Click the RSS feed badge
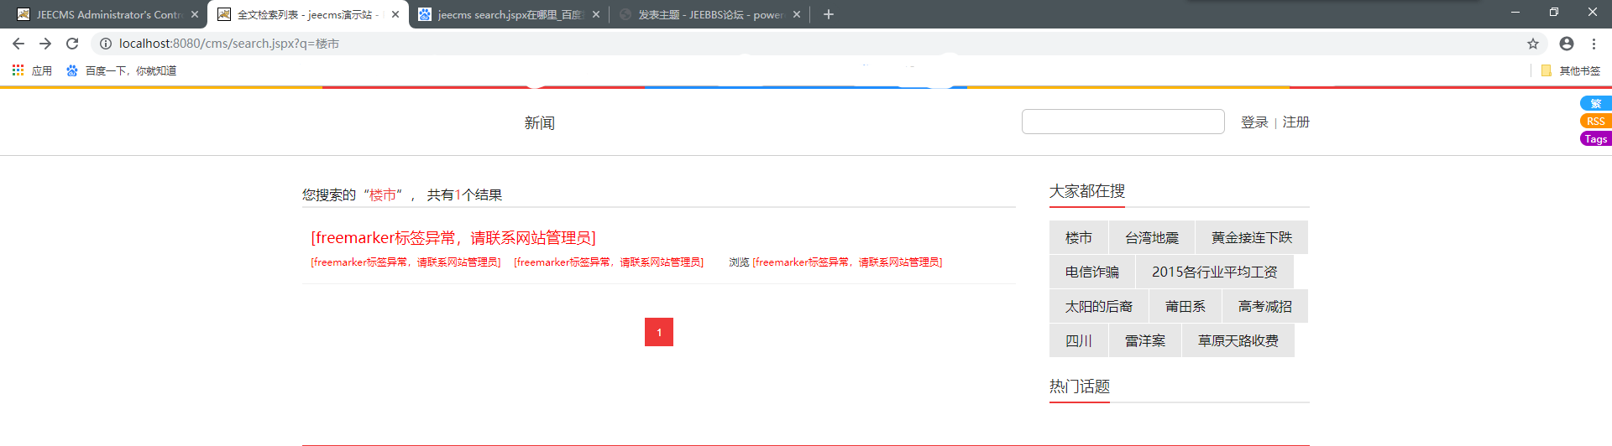 point(1595,122)
